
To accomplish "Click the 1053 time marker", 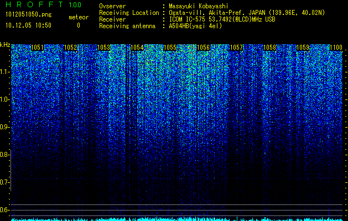I will (104, 48).
